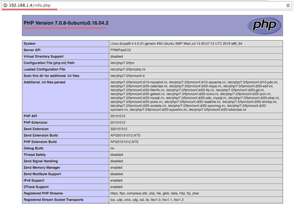Bookmark this page with the star icon
This screenshot has width=294, height=204.
pyautogui.click(x=288, y=5)
